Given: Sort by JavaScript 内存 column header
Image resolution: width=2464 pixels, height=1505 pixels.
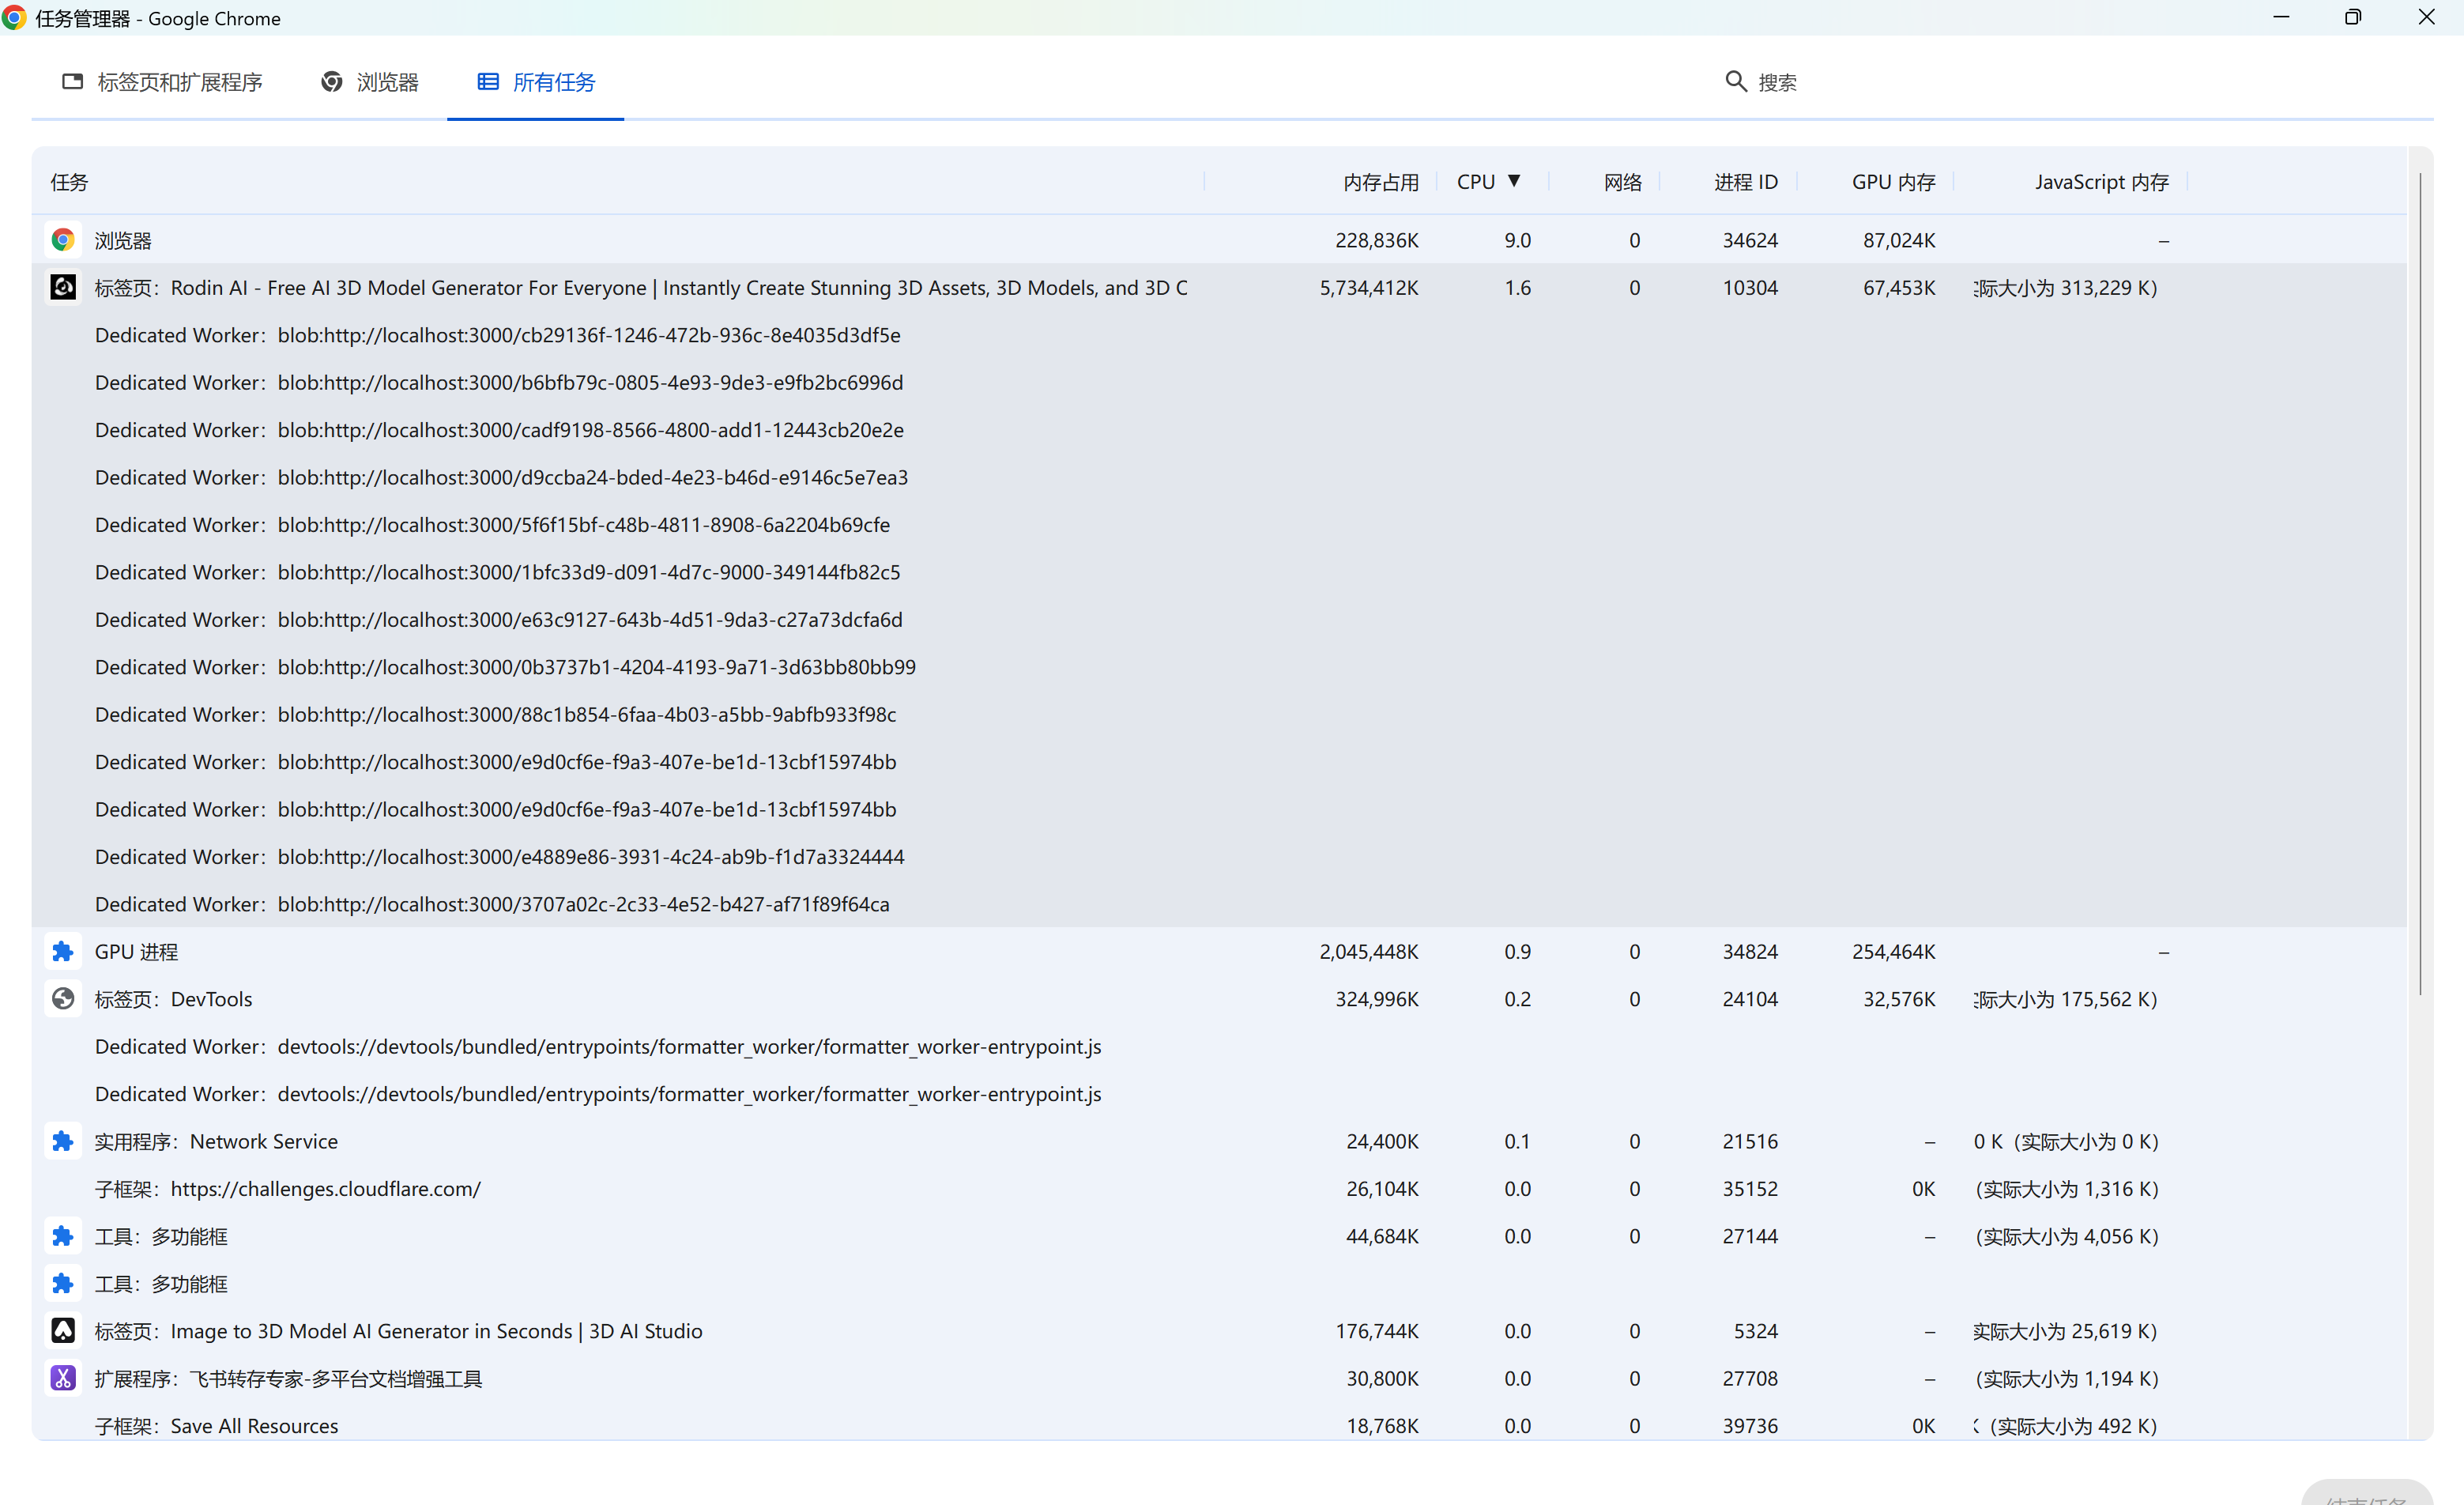Looking at the screenshot, I should (2101, 182).
